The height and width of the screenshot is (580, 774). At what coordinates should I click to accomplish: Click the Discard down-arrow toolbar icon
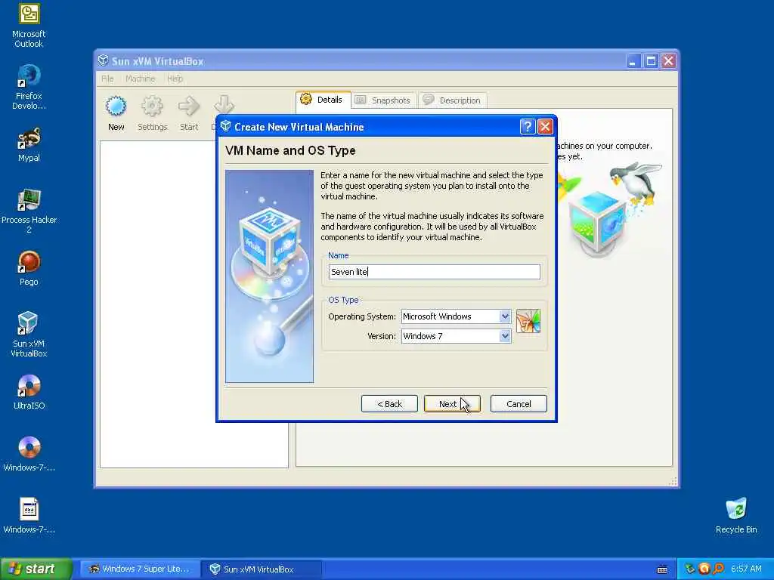(x=224, y=104)
